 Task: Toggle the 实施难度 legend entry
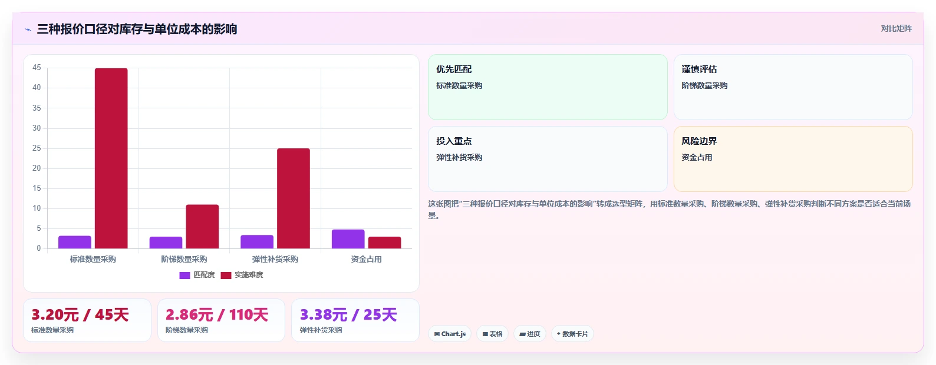point(242,275)
